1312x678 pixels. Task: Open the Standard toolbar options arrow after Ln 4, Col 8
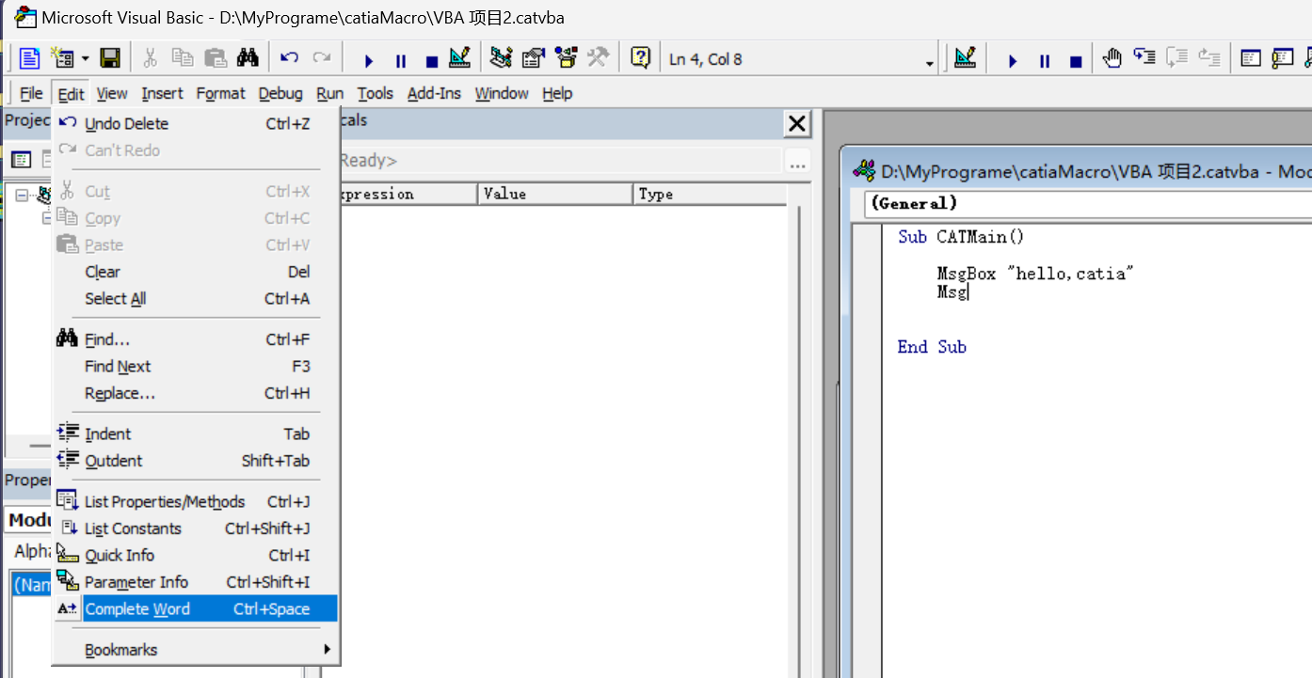tap(930, 63)
